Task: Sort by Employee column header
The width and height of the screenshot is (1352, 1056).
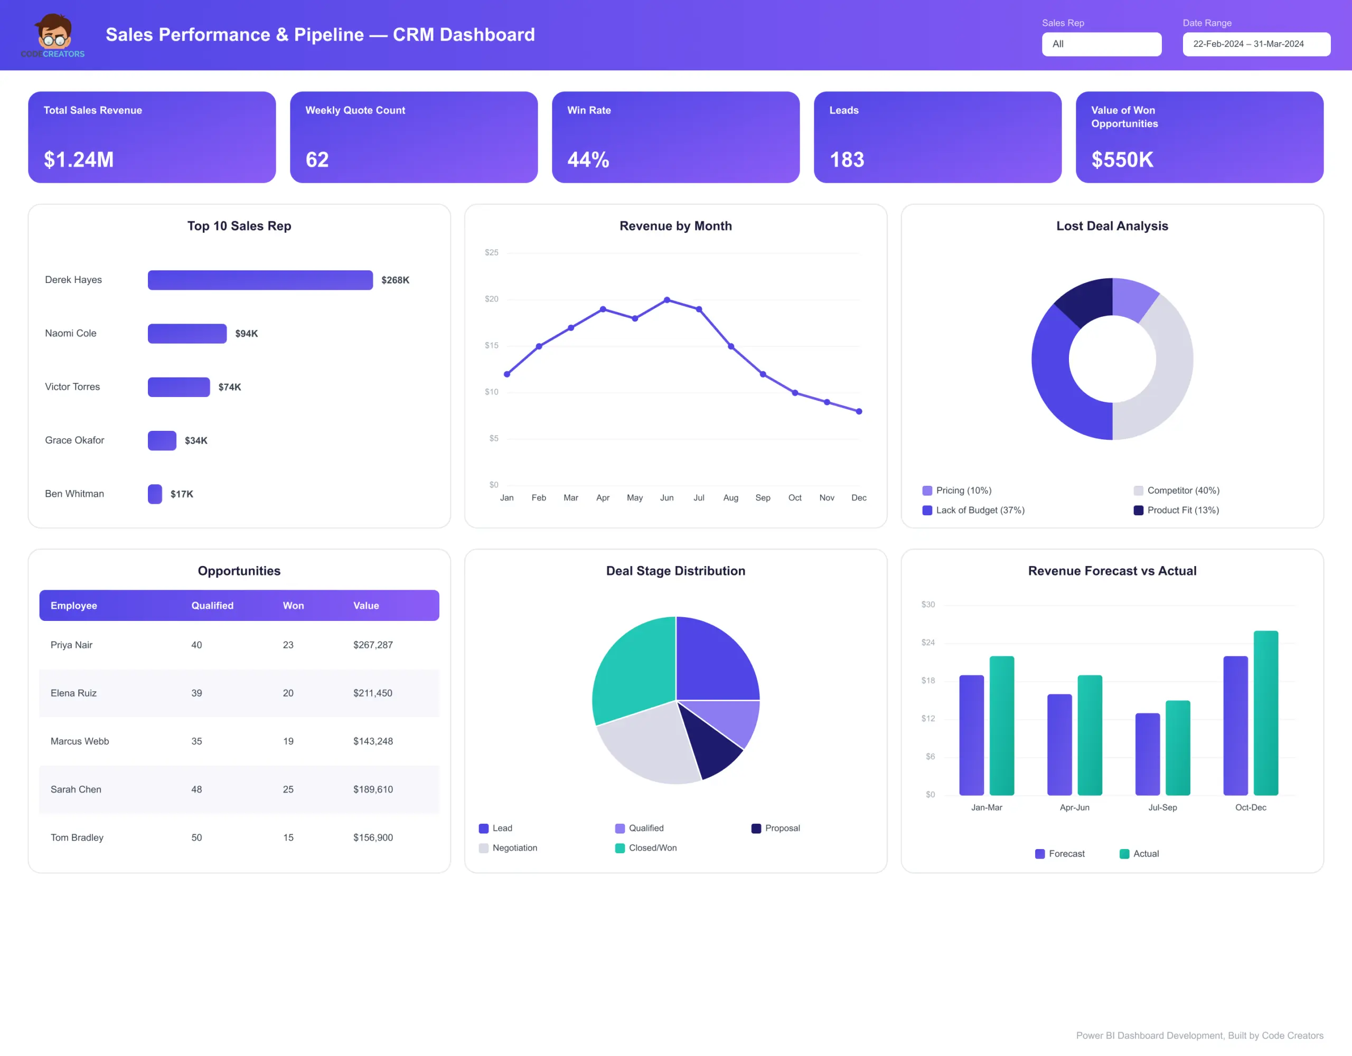Action: tap(73, 606)
